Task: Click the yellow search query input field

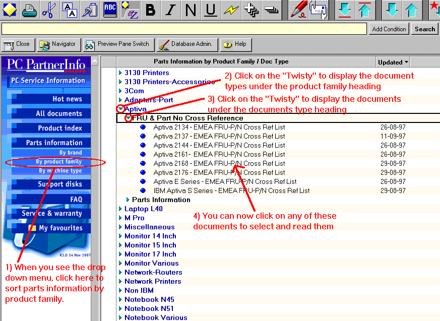Action: tap(184, 29)
